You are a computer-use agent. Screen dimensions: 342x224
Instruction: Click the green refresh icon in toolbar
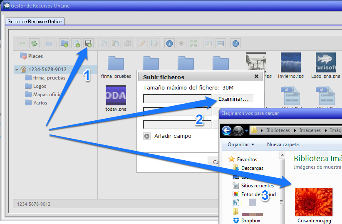(x=34, y=43)
